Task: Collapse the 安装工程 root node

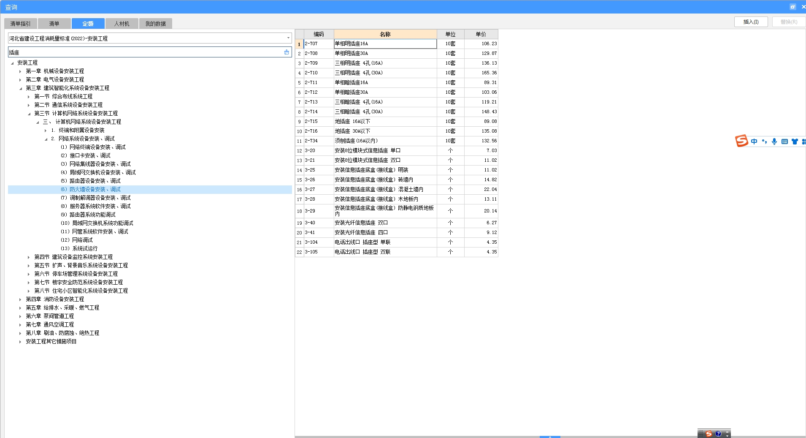Action: 12,63
